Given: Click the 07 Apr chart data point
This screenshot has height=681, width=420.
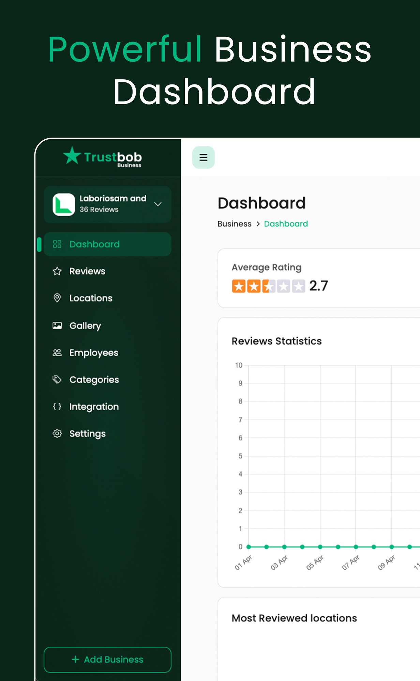Looking at the screenshot, I should coord(356,547).
